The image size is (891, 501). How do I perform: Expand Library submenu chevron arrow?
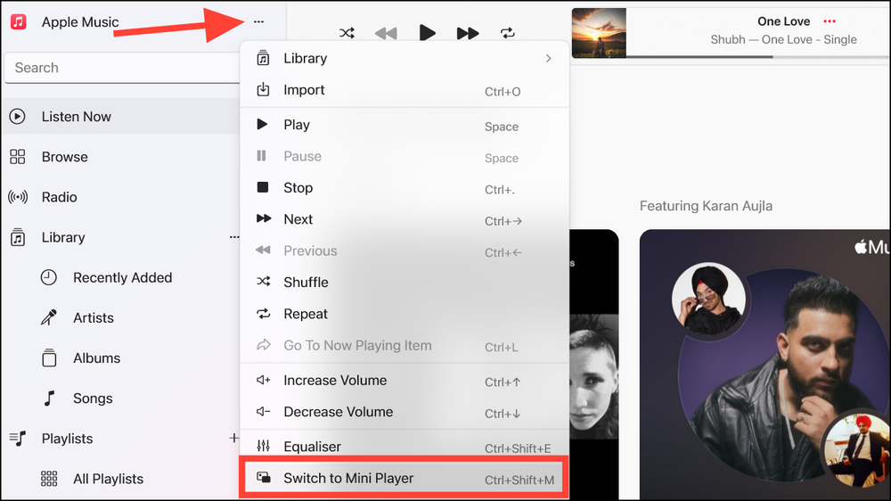tap(548, 59)
